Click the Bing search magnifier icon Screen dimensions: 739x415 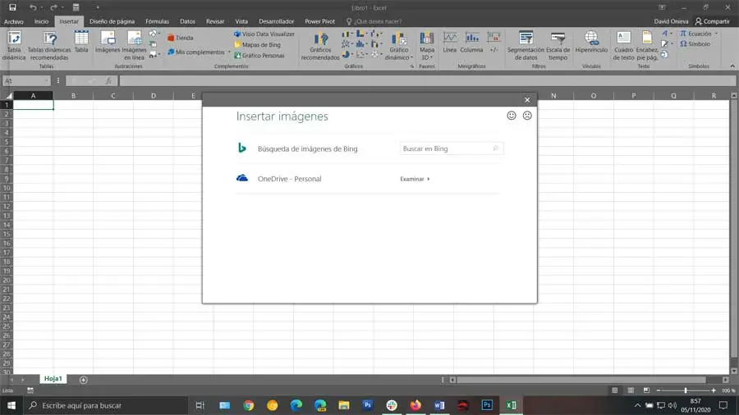click(x=496, y=148)
